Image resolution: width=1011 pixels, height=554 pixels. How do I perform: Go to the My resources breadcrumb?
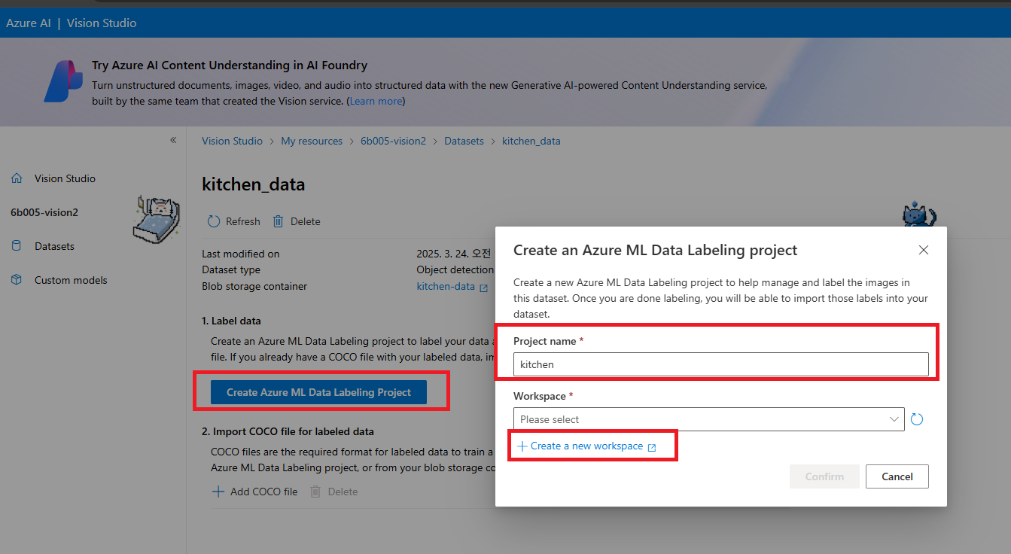(x=312, y=141)
